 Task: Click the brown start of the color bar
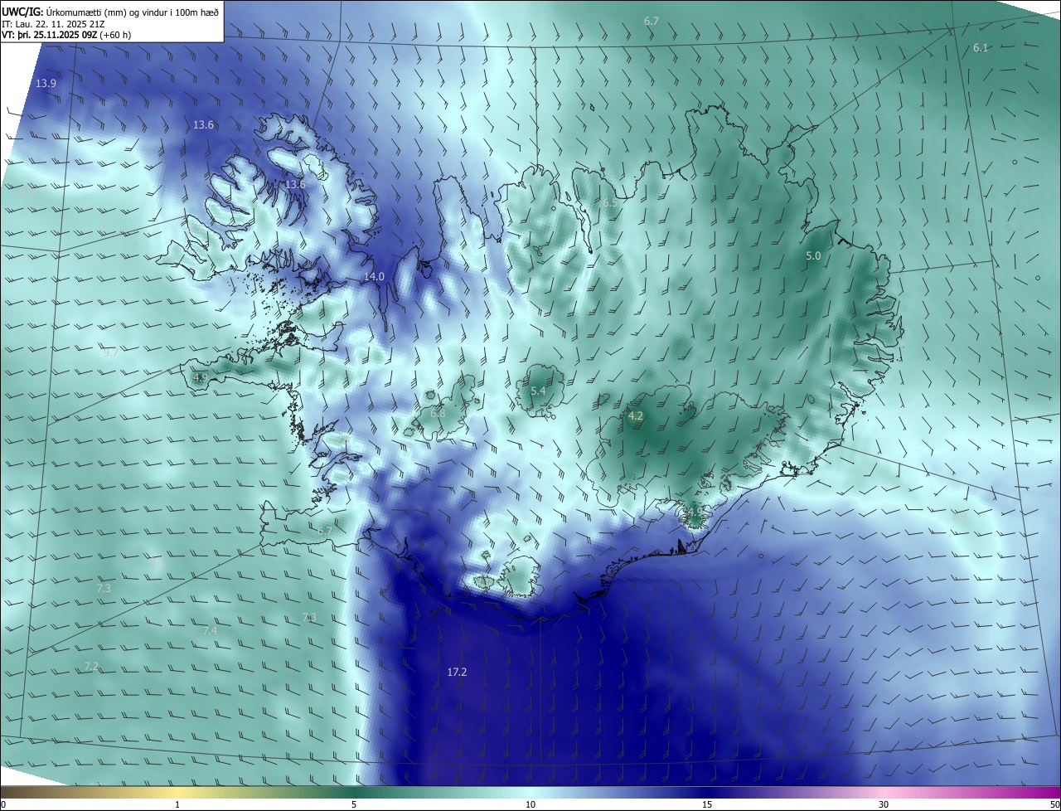[12, 792]
